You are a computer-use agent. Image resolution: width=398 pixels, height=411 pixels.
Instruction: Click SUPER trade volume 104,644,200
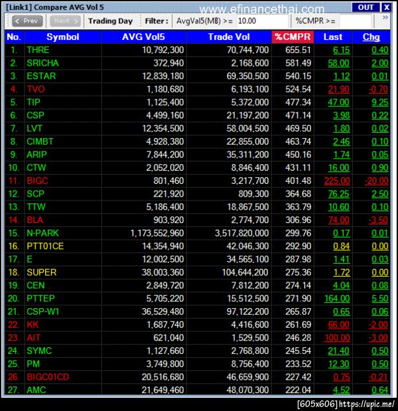point(245,273)
